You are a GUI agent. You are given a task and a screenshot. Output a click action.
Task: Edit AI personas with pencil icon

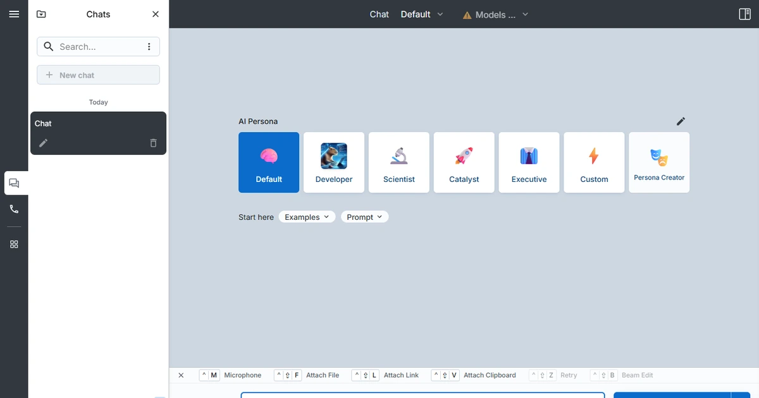pyautogui.click(x=681, y=121)
